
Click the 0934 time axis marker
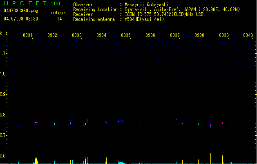pos(101,35)
